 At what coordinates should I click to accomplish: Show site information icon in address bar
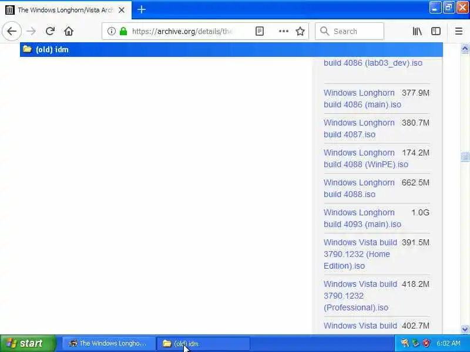click(111, 31)
